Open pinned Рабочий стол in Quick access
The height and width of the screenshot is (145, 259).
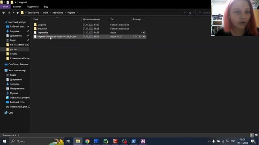coord(17,27)
